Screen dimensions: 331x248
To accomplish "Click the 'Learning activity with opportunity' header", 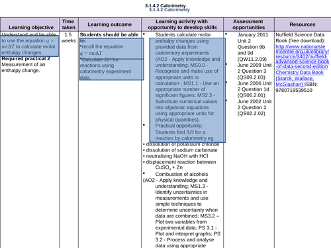I will point(182,24).
